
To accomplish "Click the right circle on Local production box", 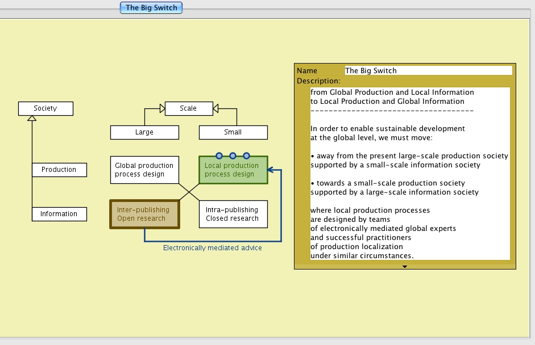I will (247, 155).
